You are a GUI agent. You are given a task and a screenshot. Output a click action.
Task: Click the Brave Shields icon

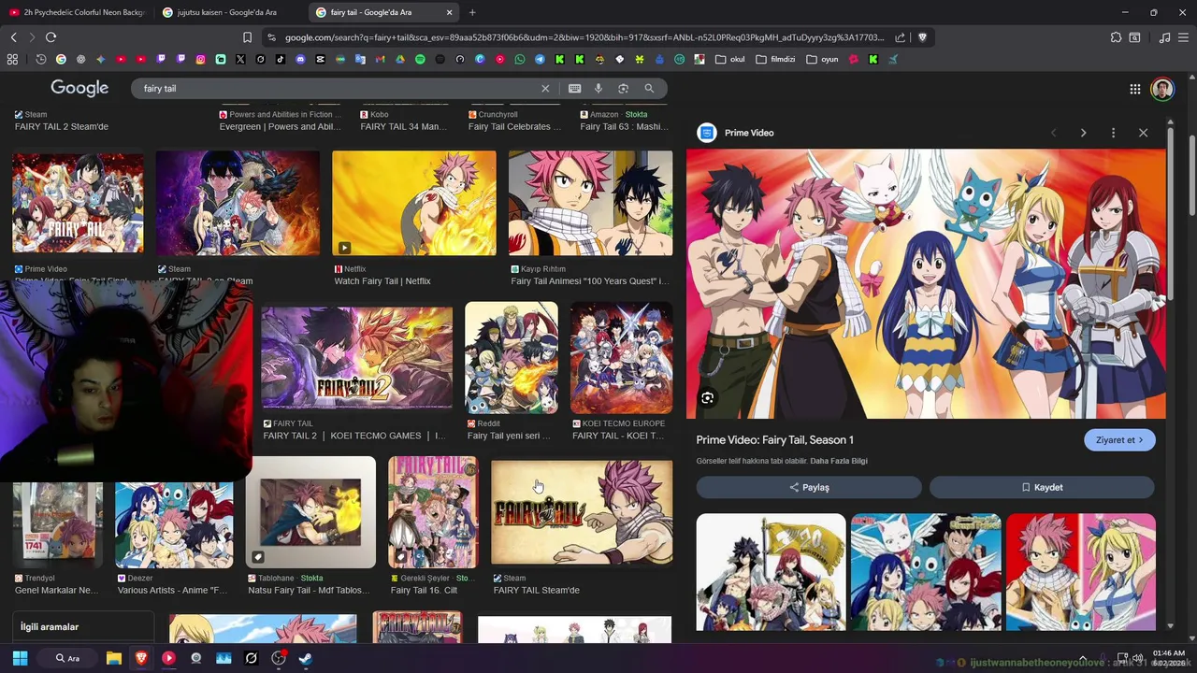(x=922, y=37)
